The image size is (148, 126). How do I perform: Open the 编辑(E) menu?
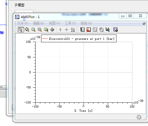click(x=39, y=23)
